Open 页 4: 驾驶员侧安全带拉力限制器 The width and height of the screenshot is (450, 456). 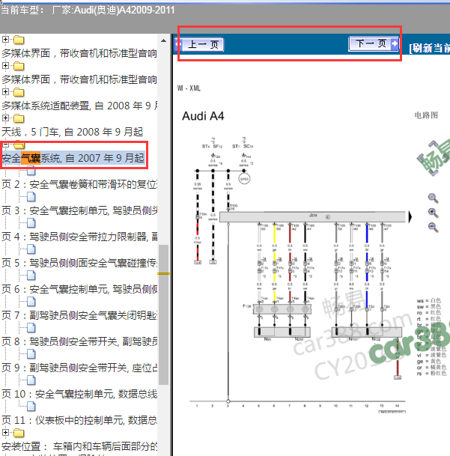tap(79, 237)
